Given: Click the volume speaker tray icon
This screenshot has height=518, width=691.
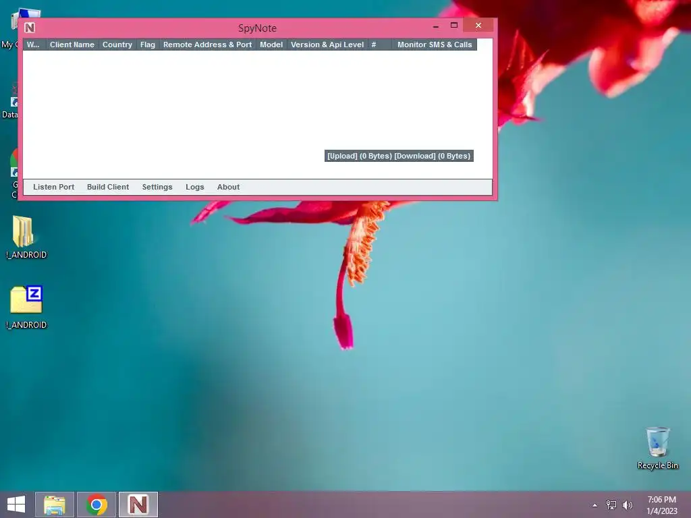Looking at the screenshot, I should click(x=628, y=505).
